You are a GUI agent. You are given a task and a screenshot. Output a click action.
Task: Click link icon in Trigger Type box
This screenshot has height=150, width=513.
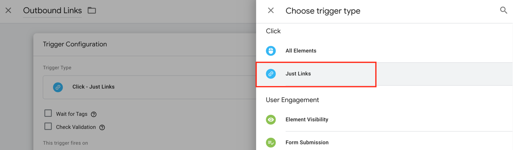point(58,87)
